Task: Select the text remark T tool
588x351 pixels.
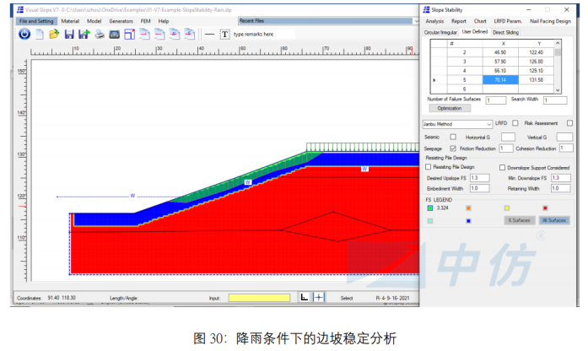Action: click(x=224, y=34)
